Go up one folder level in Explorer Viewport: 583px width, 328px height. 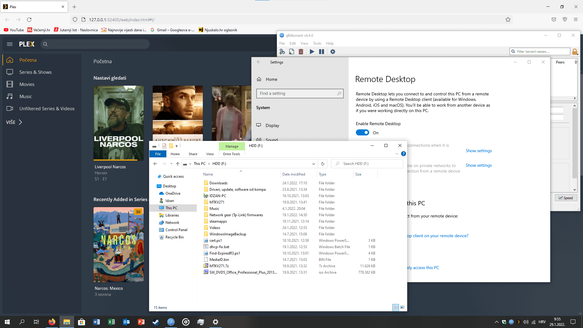tap(178, 164)
